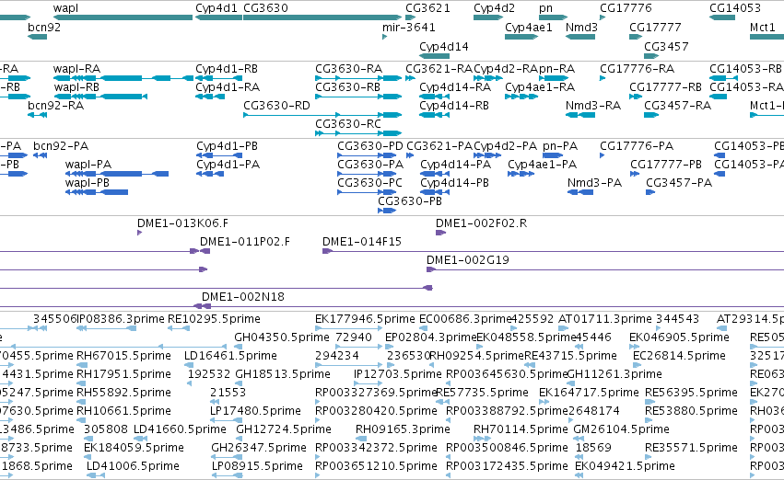Open the CG14053 gene label

click(735, 8)
